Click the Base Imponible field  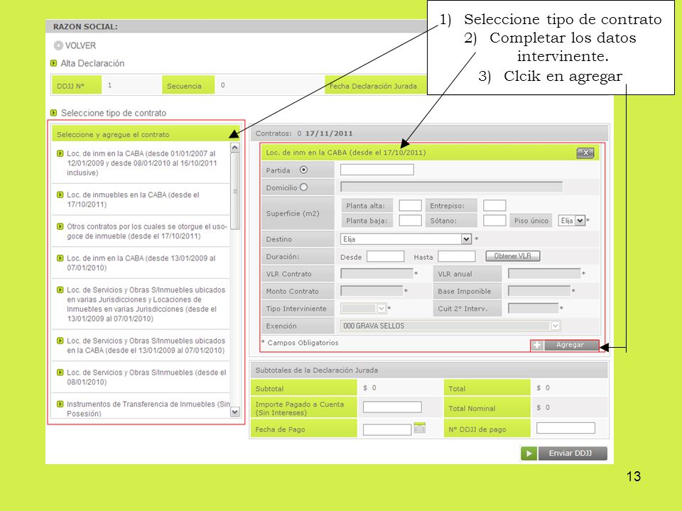539,291
